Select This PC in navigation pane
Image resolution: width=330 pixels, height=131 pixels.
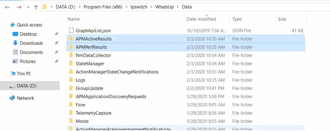pyautogui.click(x=24, y=74)
